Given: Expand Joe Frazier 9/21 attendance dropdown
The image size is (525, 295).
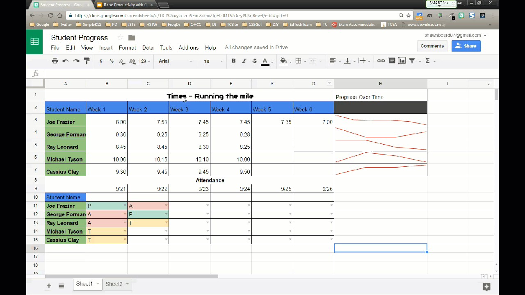Looking at the screenshot, I should (x=125, y=206).
